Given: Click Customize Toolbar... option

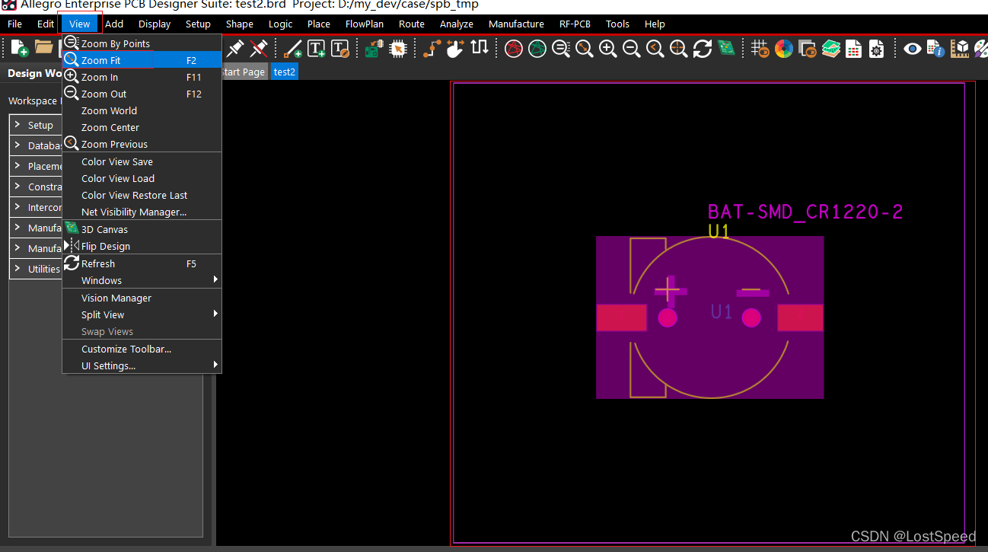Looking at the screenshot, I should click(x=126, y=349).
